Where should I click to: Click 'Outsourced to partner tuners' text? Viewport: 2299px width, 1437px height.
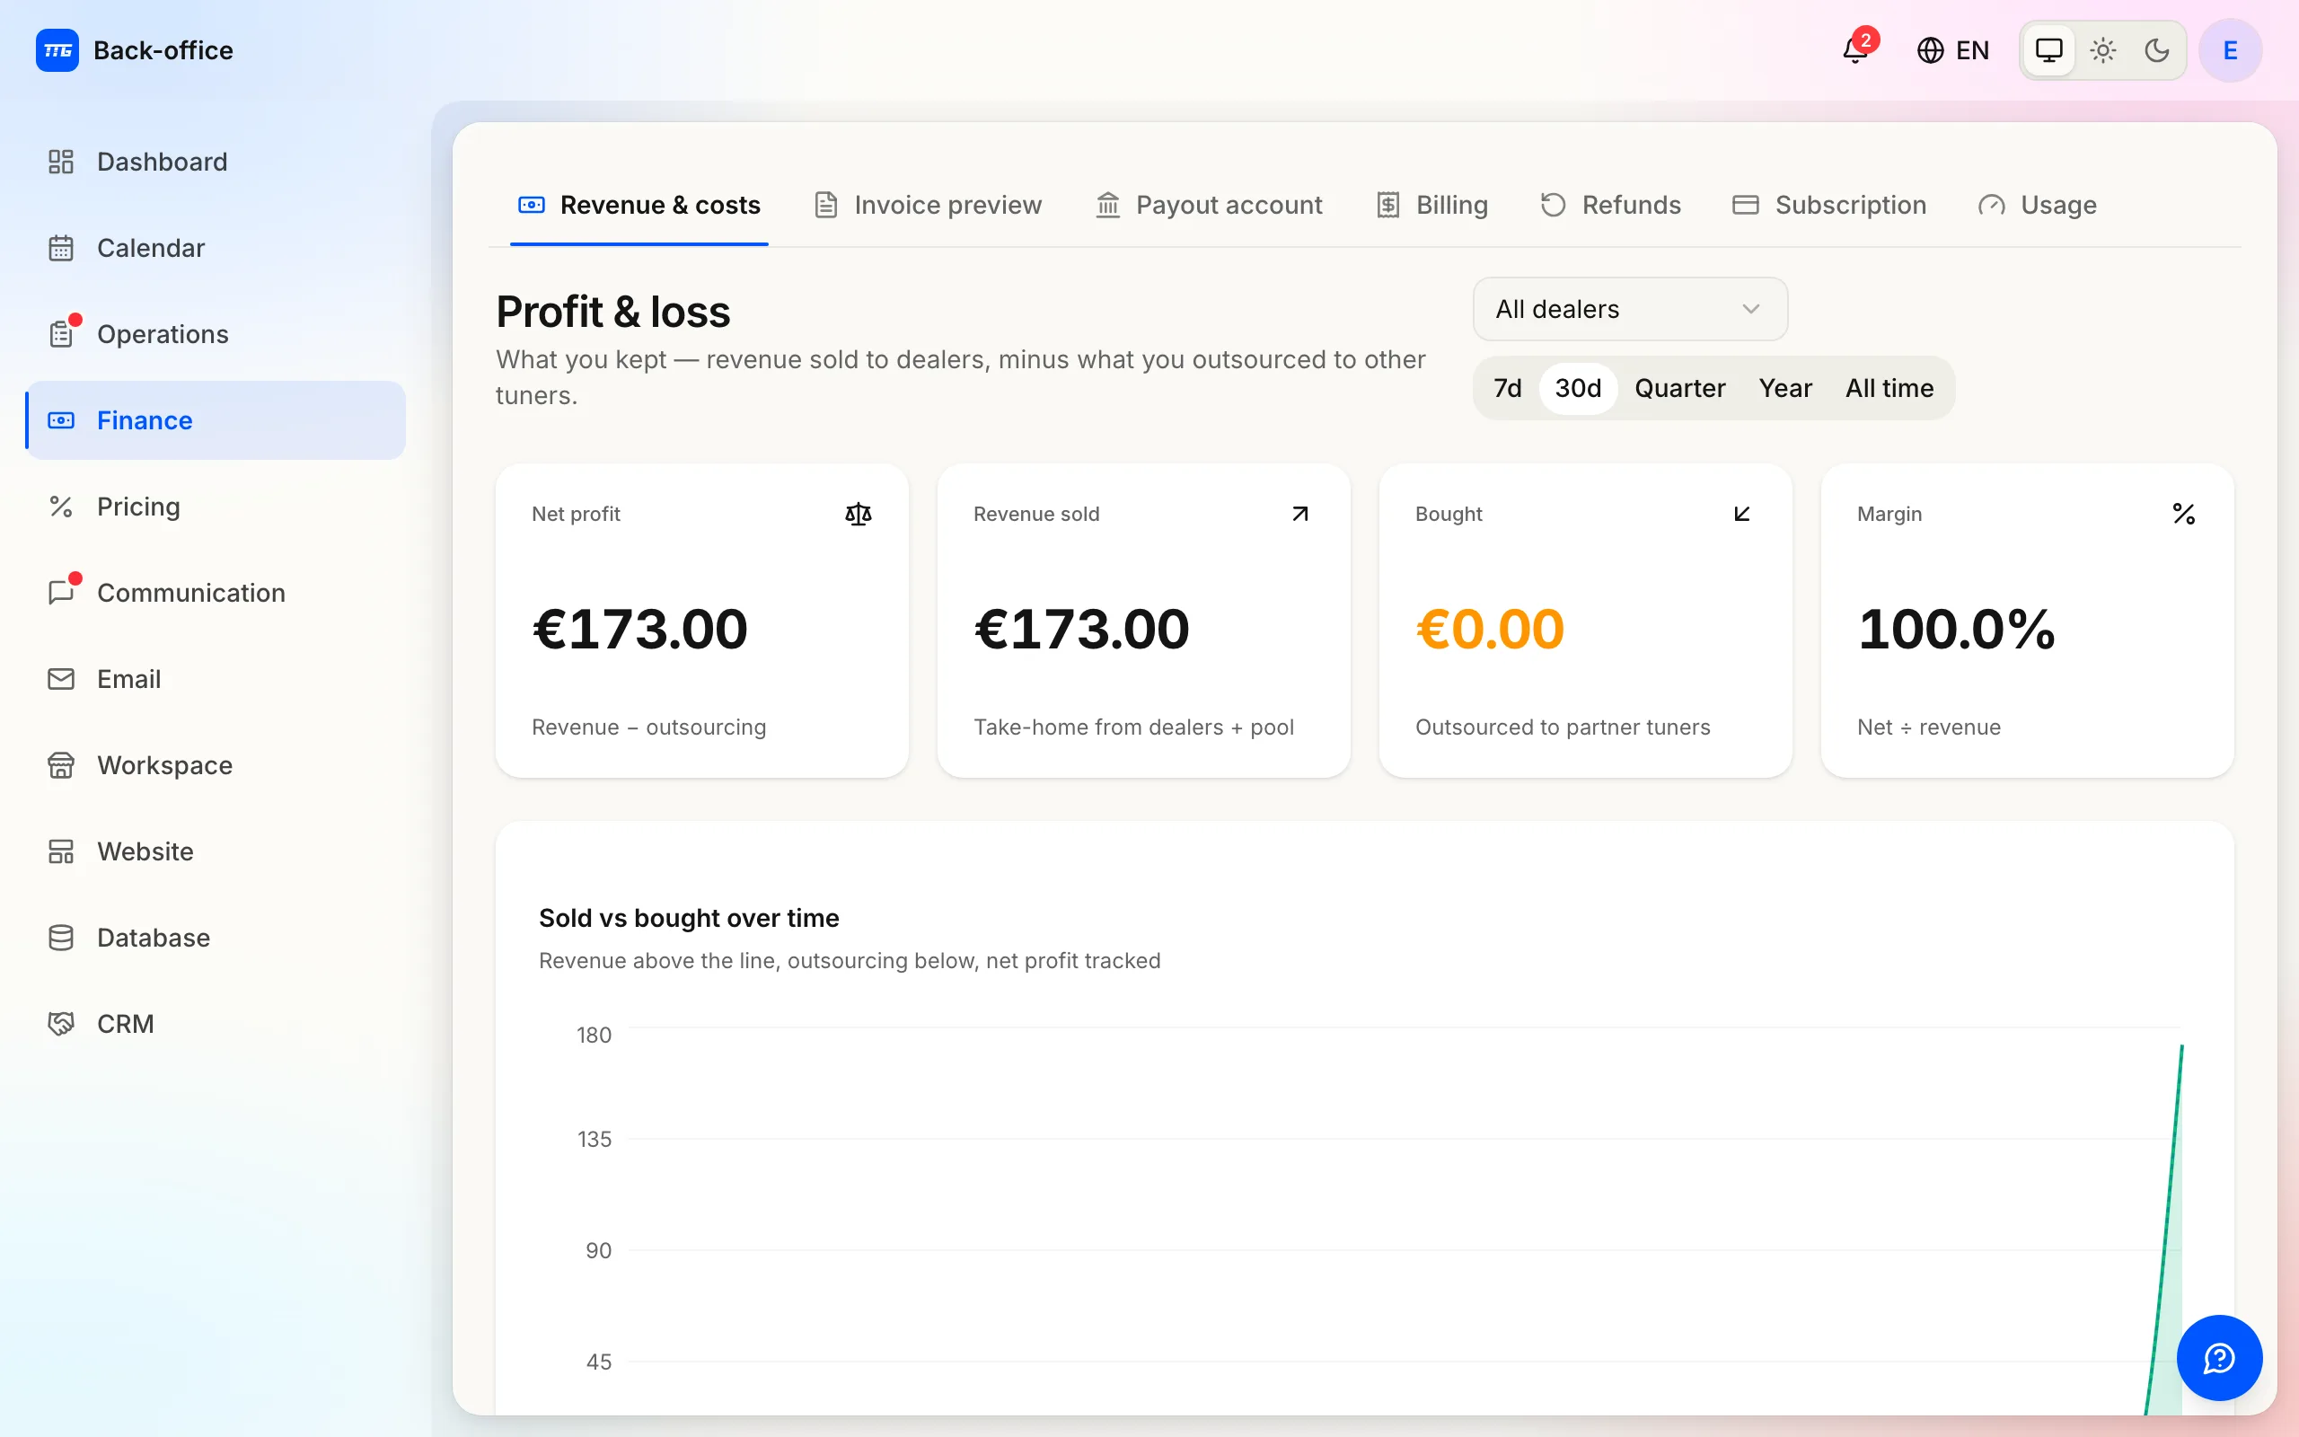point(1563,727)
